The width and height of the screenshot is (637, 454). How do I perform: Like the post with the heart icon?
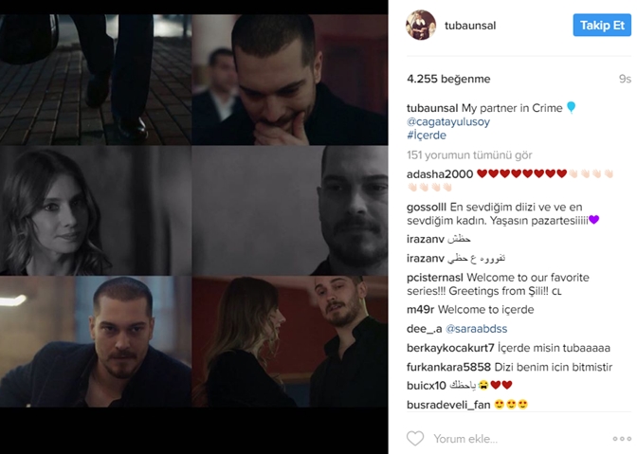coord(415,439)
